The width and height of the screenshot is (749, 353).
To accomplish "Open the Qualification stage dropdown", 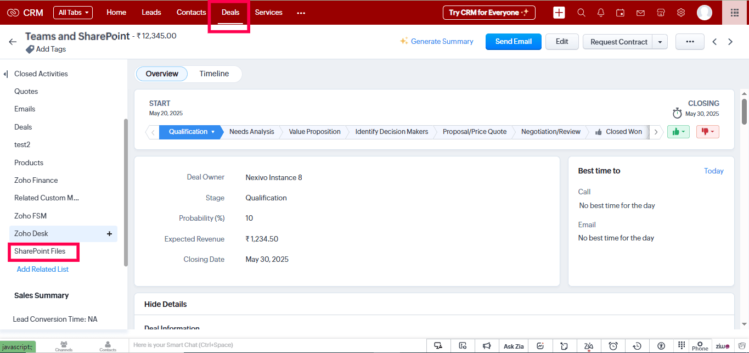I will point(213,132).
